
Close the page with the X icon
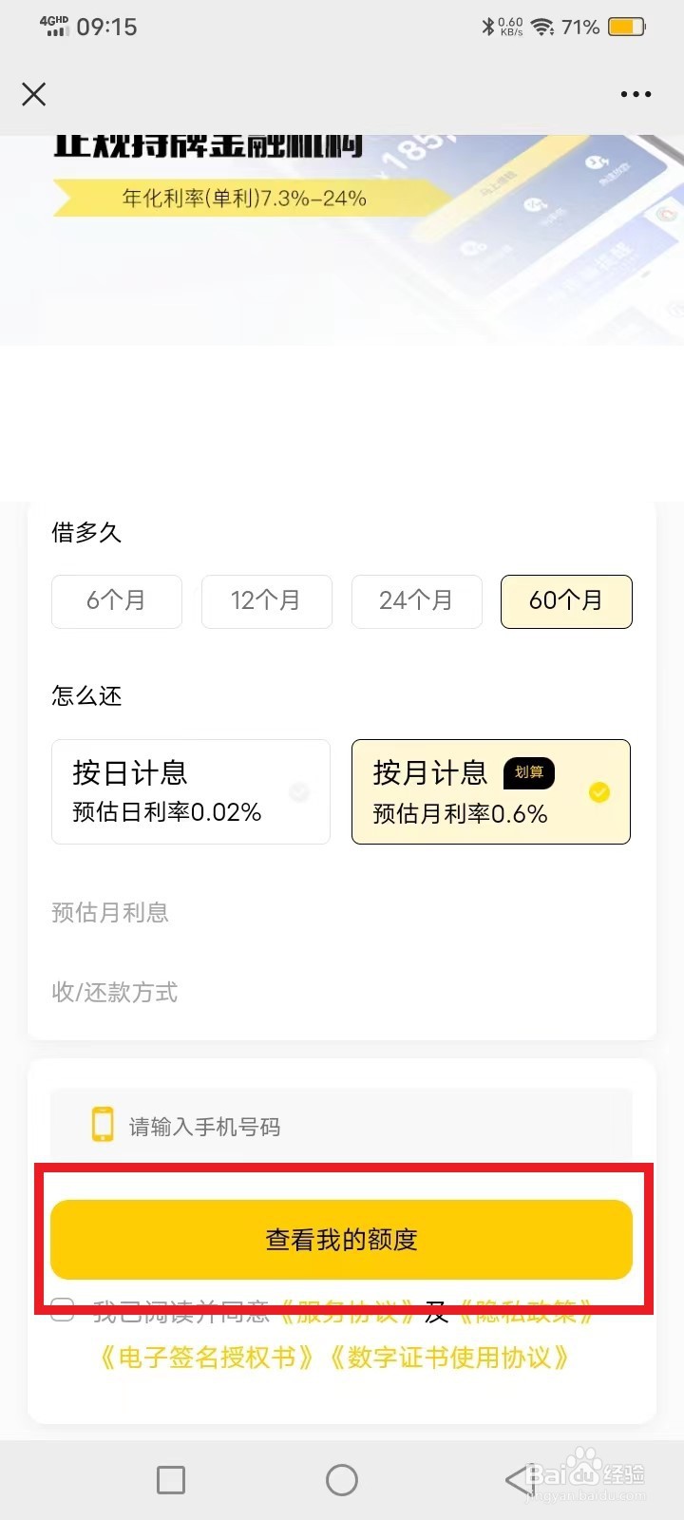click(x=34, y=94)
